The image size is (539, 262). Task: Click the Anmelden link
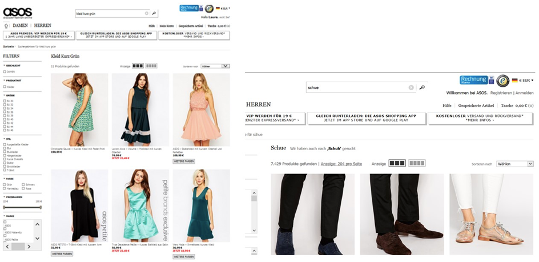point(524,93)
